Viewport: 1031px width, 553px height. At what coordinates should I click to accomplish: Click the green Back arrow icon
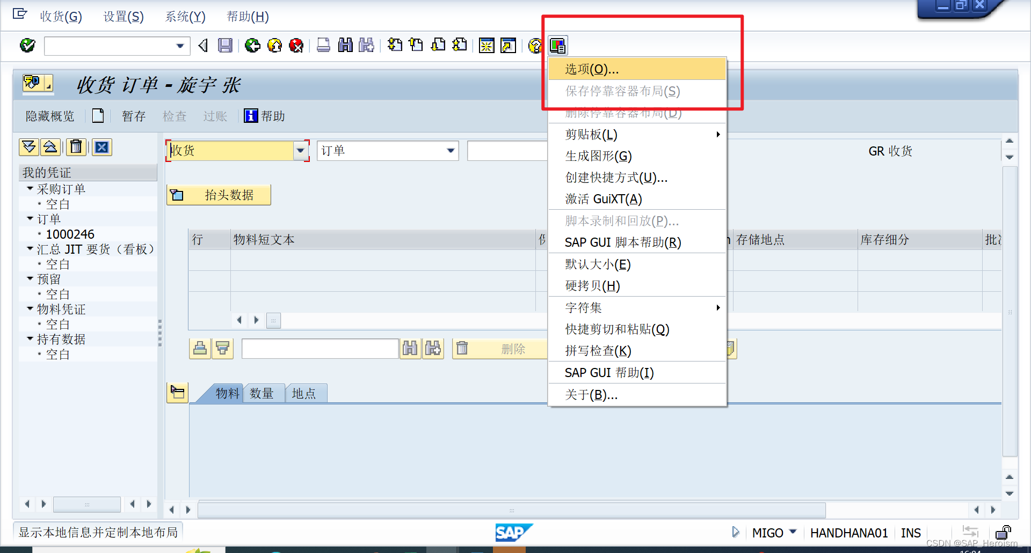tap(252, 46)
